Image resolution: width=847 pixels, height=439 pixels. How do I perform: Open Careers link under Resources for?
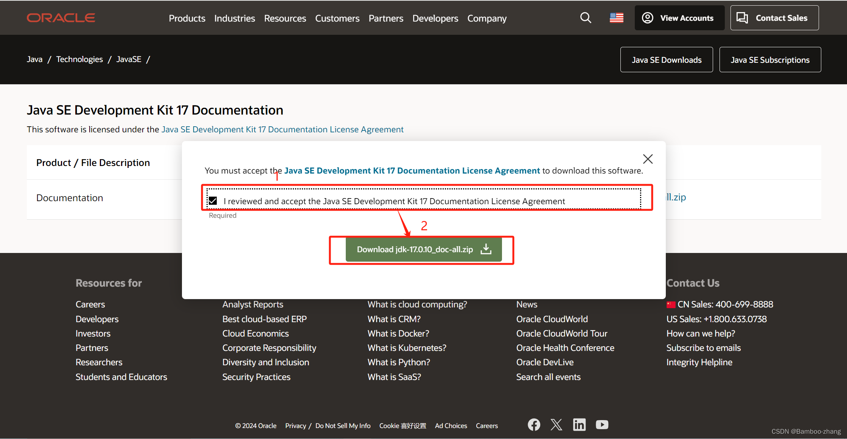(90, 304)
